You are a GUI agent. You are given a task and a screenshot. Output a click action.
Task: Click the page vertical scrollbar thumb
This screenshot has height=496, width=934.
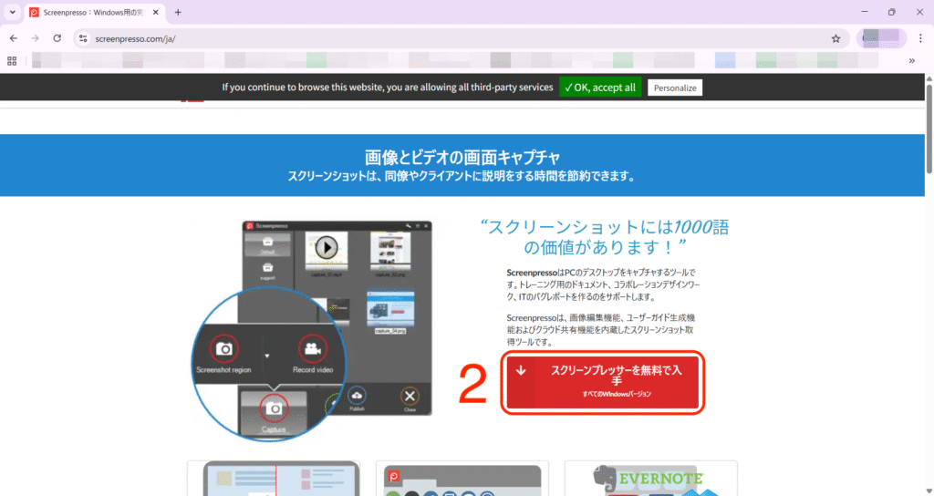(929, 129)
